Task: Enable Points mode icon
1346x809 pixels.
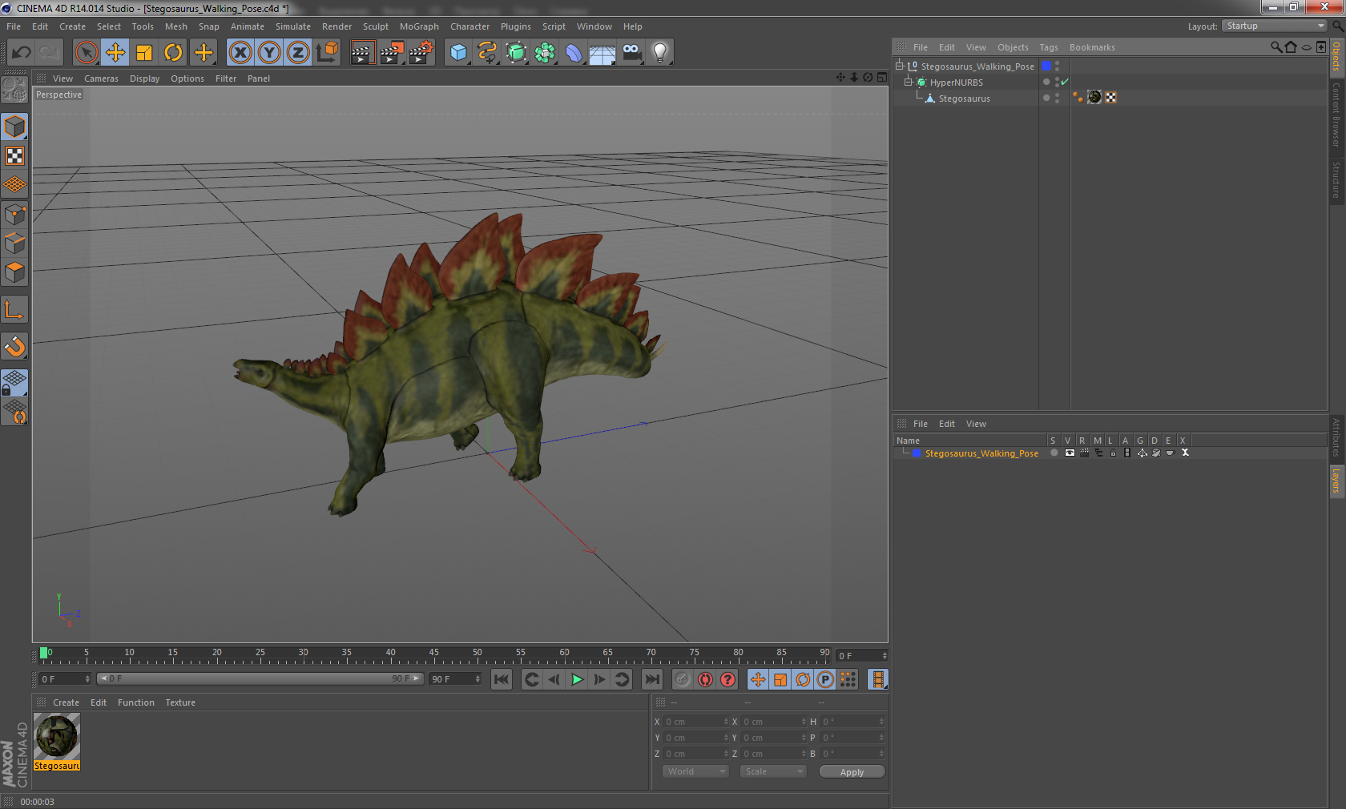Action: point(14,214)
